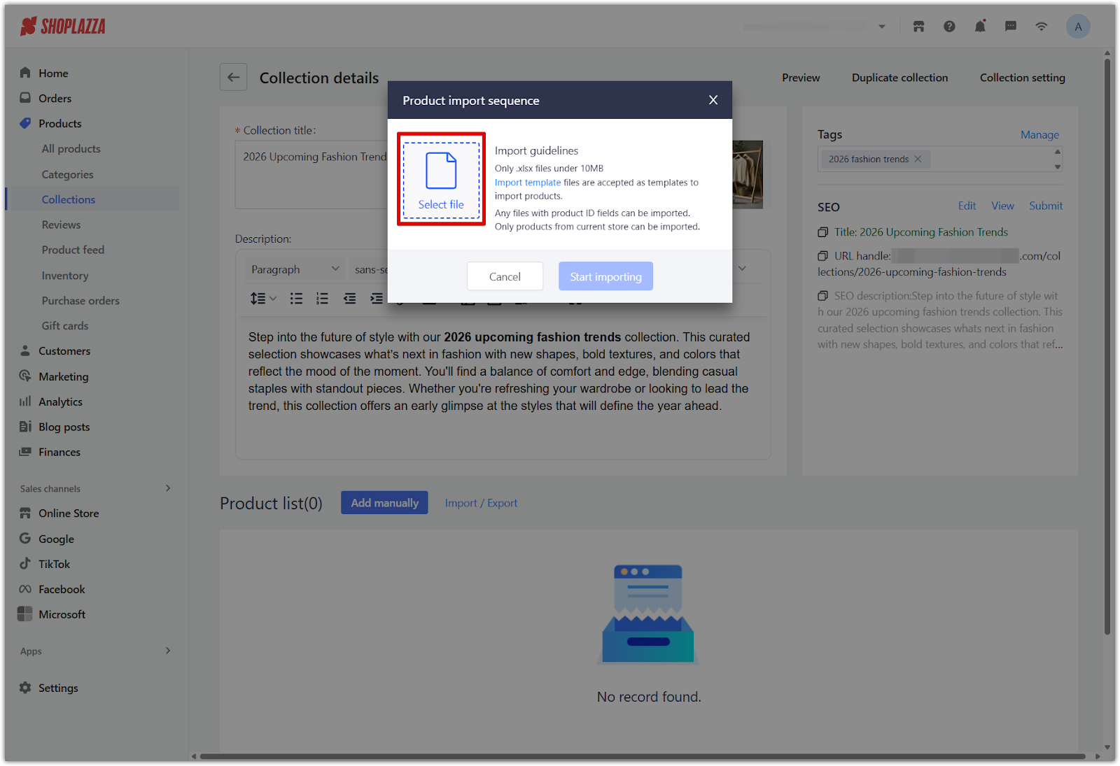Viewport: 1120px width, 766px height.
Task: Click the back arrow beside Collection details
Action: (x=234, y=77)
